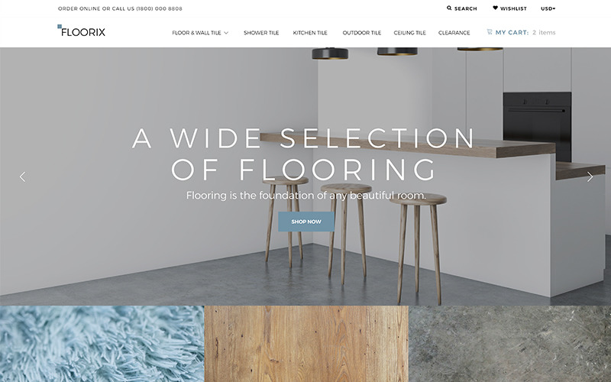Go to Outdoor Tile category
Viewport: 611px width, 382px height.
[361, 33]
